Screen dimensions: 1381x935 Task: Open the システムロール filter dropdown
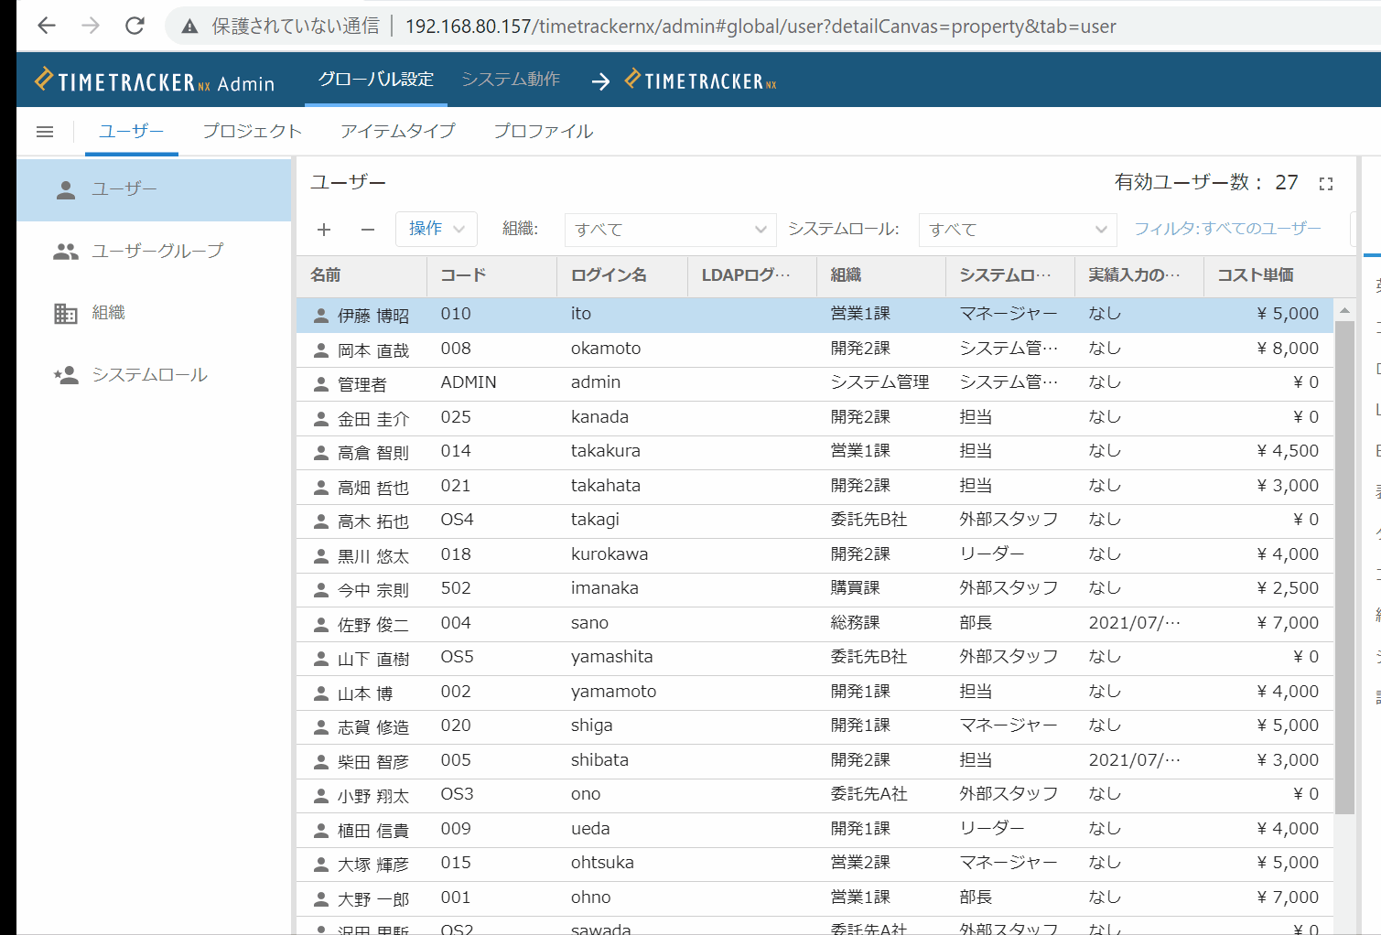pyautogui.click(x=1017, y=230)
